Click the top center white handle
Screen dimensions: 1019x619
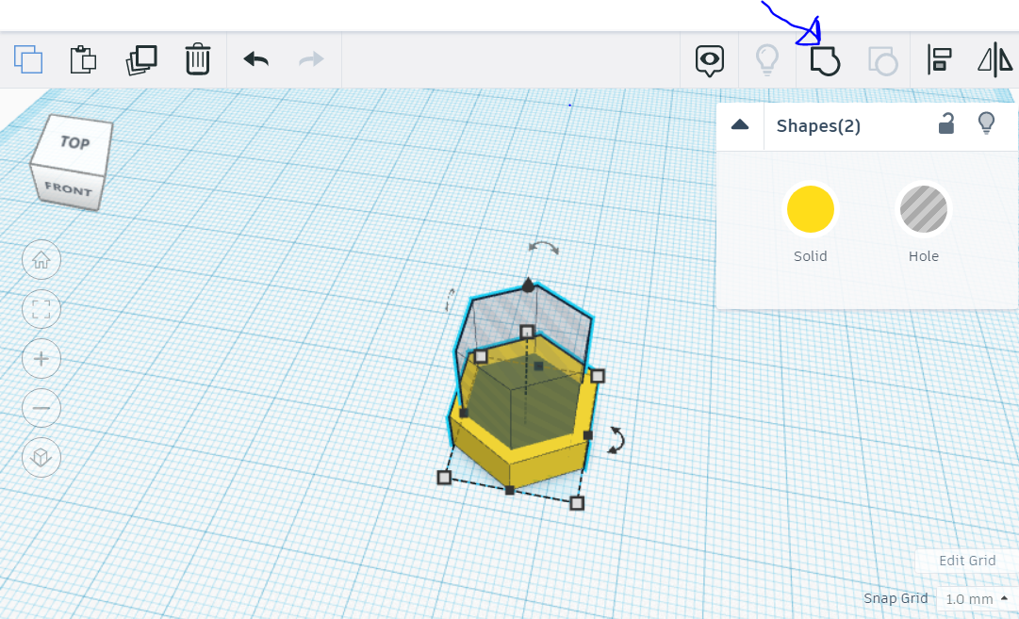(527, 332)
